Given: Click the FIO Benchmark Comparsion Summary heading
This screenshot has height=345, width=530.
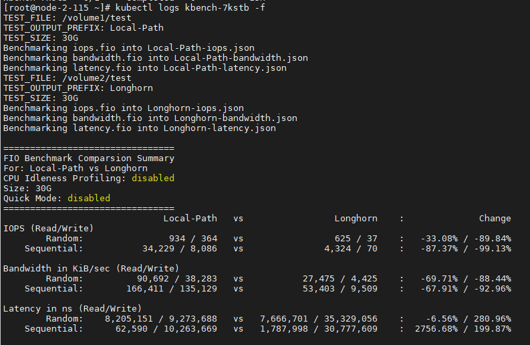Looking at the screenshot, I should (x=88, y=158).
